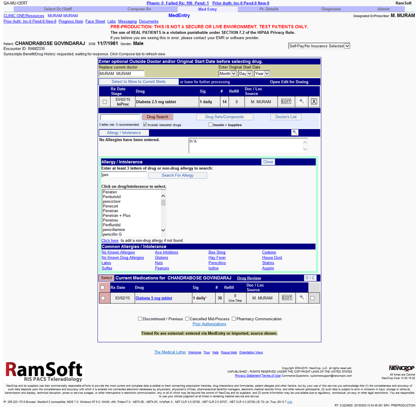Image resolution: width=418 pixels, height=407 pixels.
Task: Open the Doctor's List
Action: 285,117
